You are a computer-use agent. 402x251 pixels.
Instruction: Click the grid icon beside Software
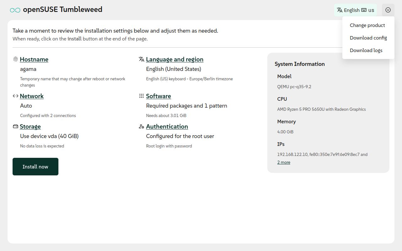141,96
